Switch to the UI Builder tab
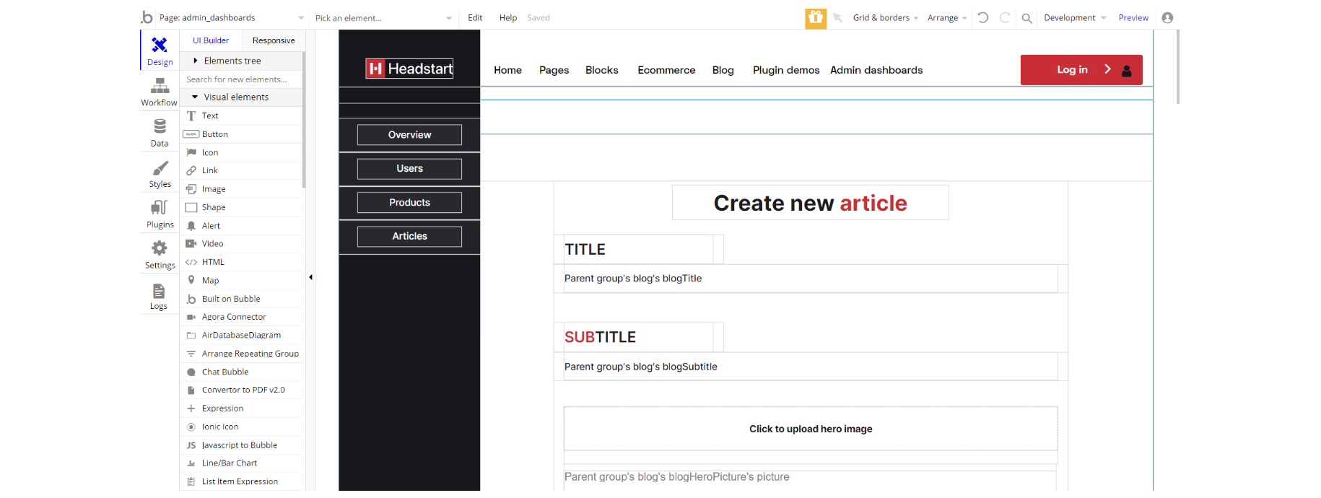The image size is (1321, 498). tap(211, 40)
